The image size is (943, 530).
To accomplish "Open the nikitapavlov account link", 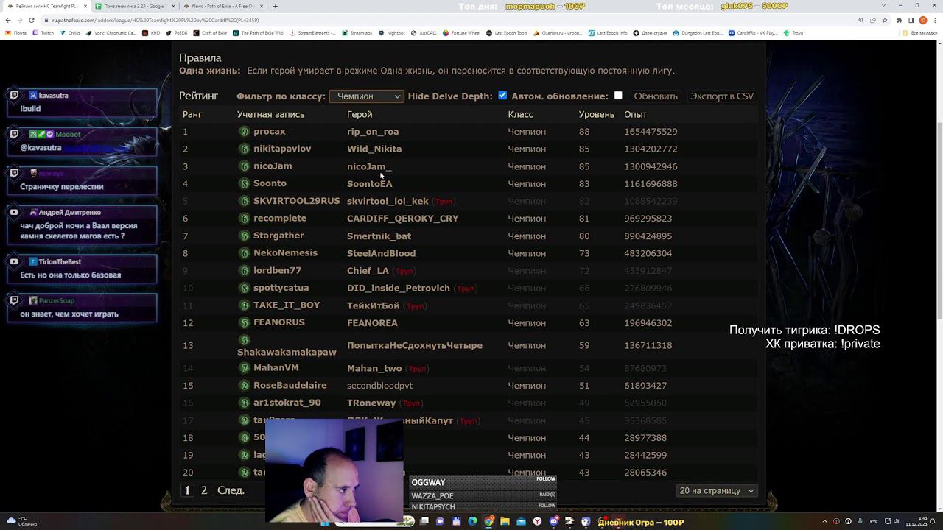I will pyautogui.click(x=282, y=149).
